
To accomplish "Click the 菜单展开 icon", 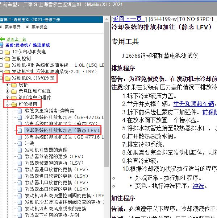I will [x=1, y=27].
